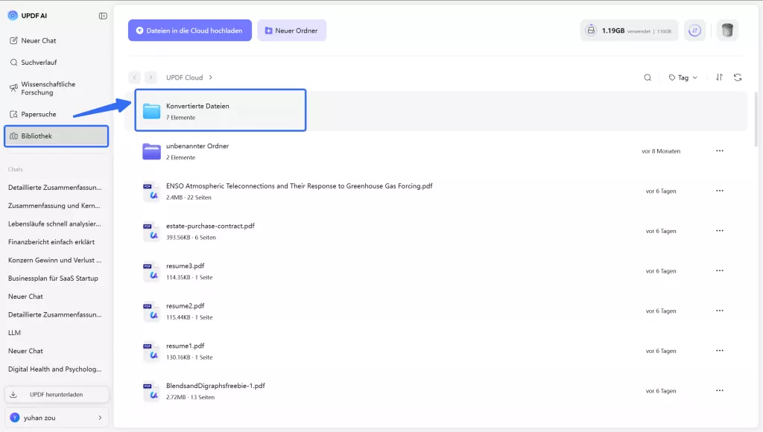This screenshot has width=763, height=432.
Task: Click Dateien in die Cloud hochladen
Action: 189,31
